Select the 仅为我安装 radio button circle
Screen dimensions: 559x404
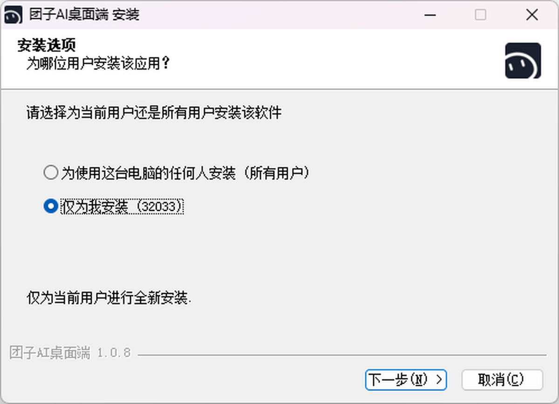click(50, 206)
